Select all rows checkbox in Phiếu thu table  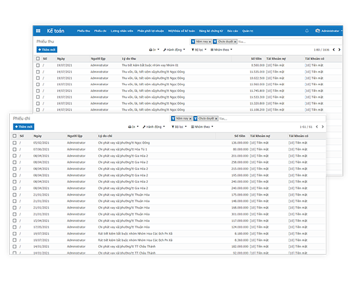(38, 58)
